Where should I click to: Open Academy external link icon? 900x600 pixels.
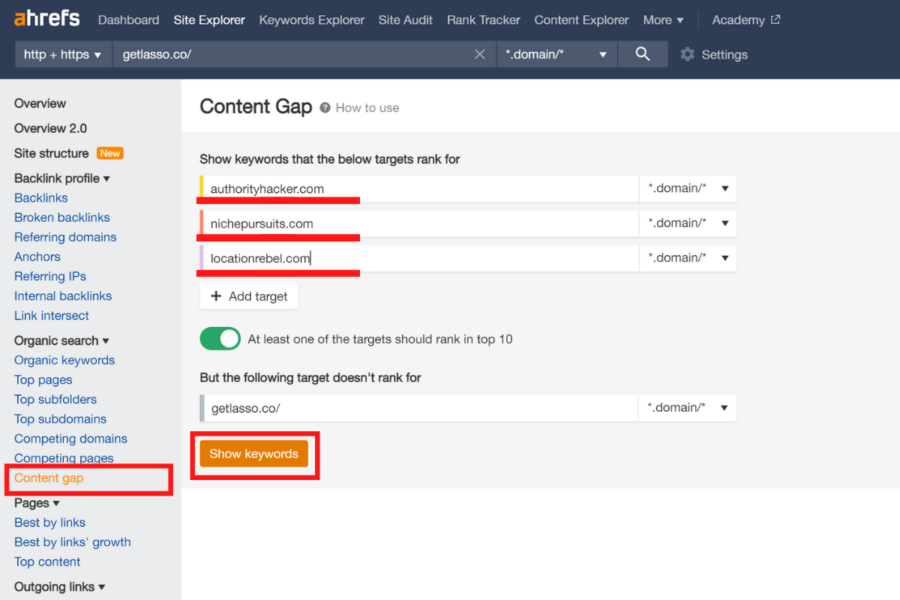tap(775, 19)
